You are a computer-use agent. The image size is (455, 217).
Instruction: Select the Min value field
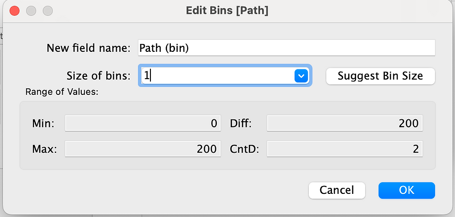(x=143, y=124)
